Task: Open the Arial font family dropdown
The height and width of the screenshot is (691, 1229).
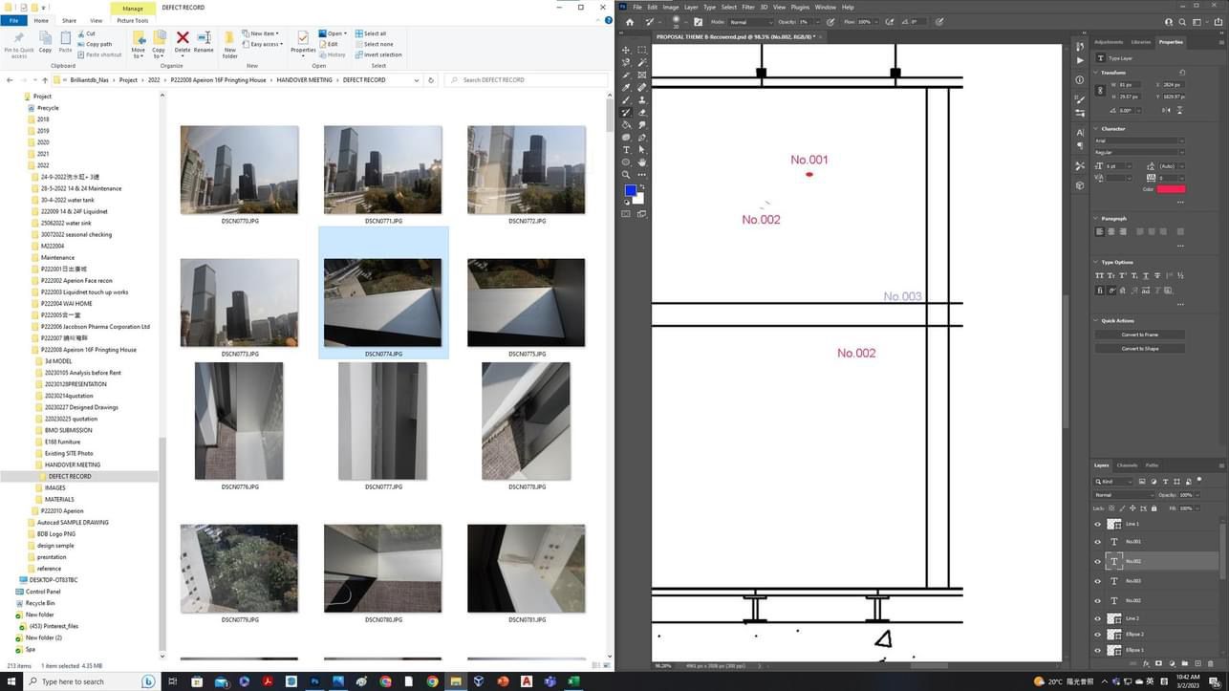Action: (x=1139, y=140)
